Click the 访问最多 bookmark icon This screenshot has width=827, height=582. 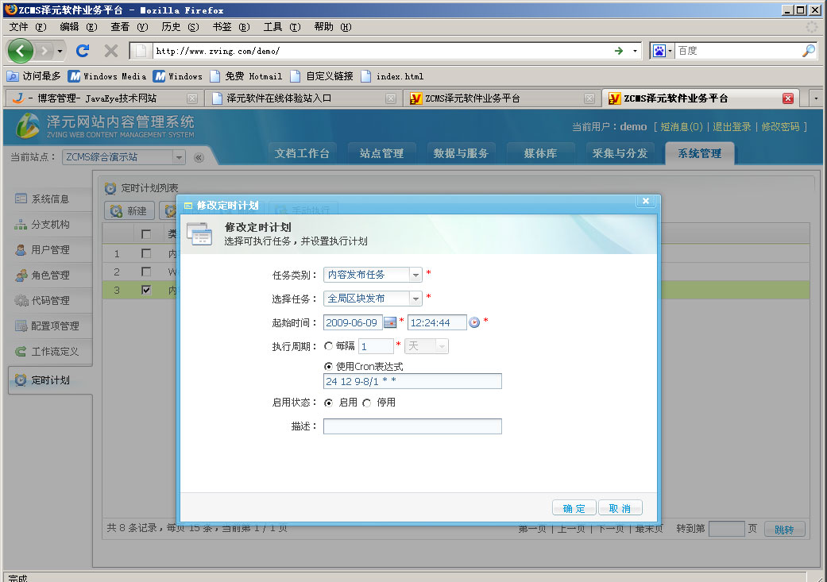pos(12,76)
